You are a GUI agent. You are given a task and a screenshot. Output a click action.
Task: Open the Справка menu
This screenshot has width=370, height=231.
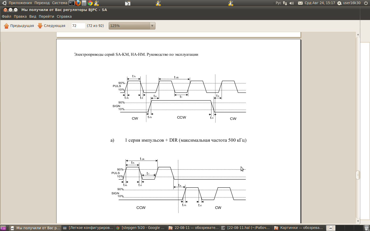click(64, 16)
